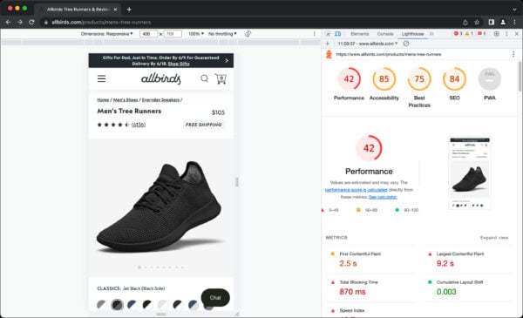
Task: Switch to the Console tab
Action: point(385,34)
